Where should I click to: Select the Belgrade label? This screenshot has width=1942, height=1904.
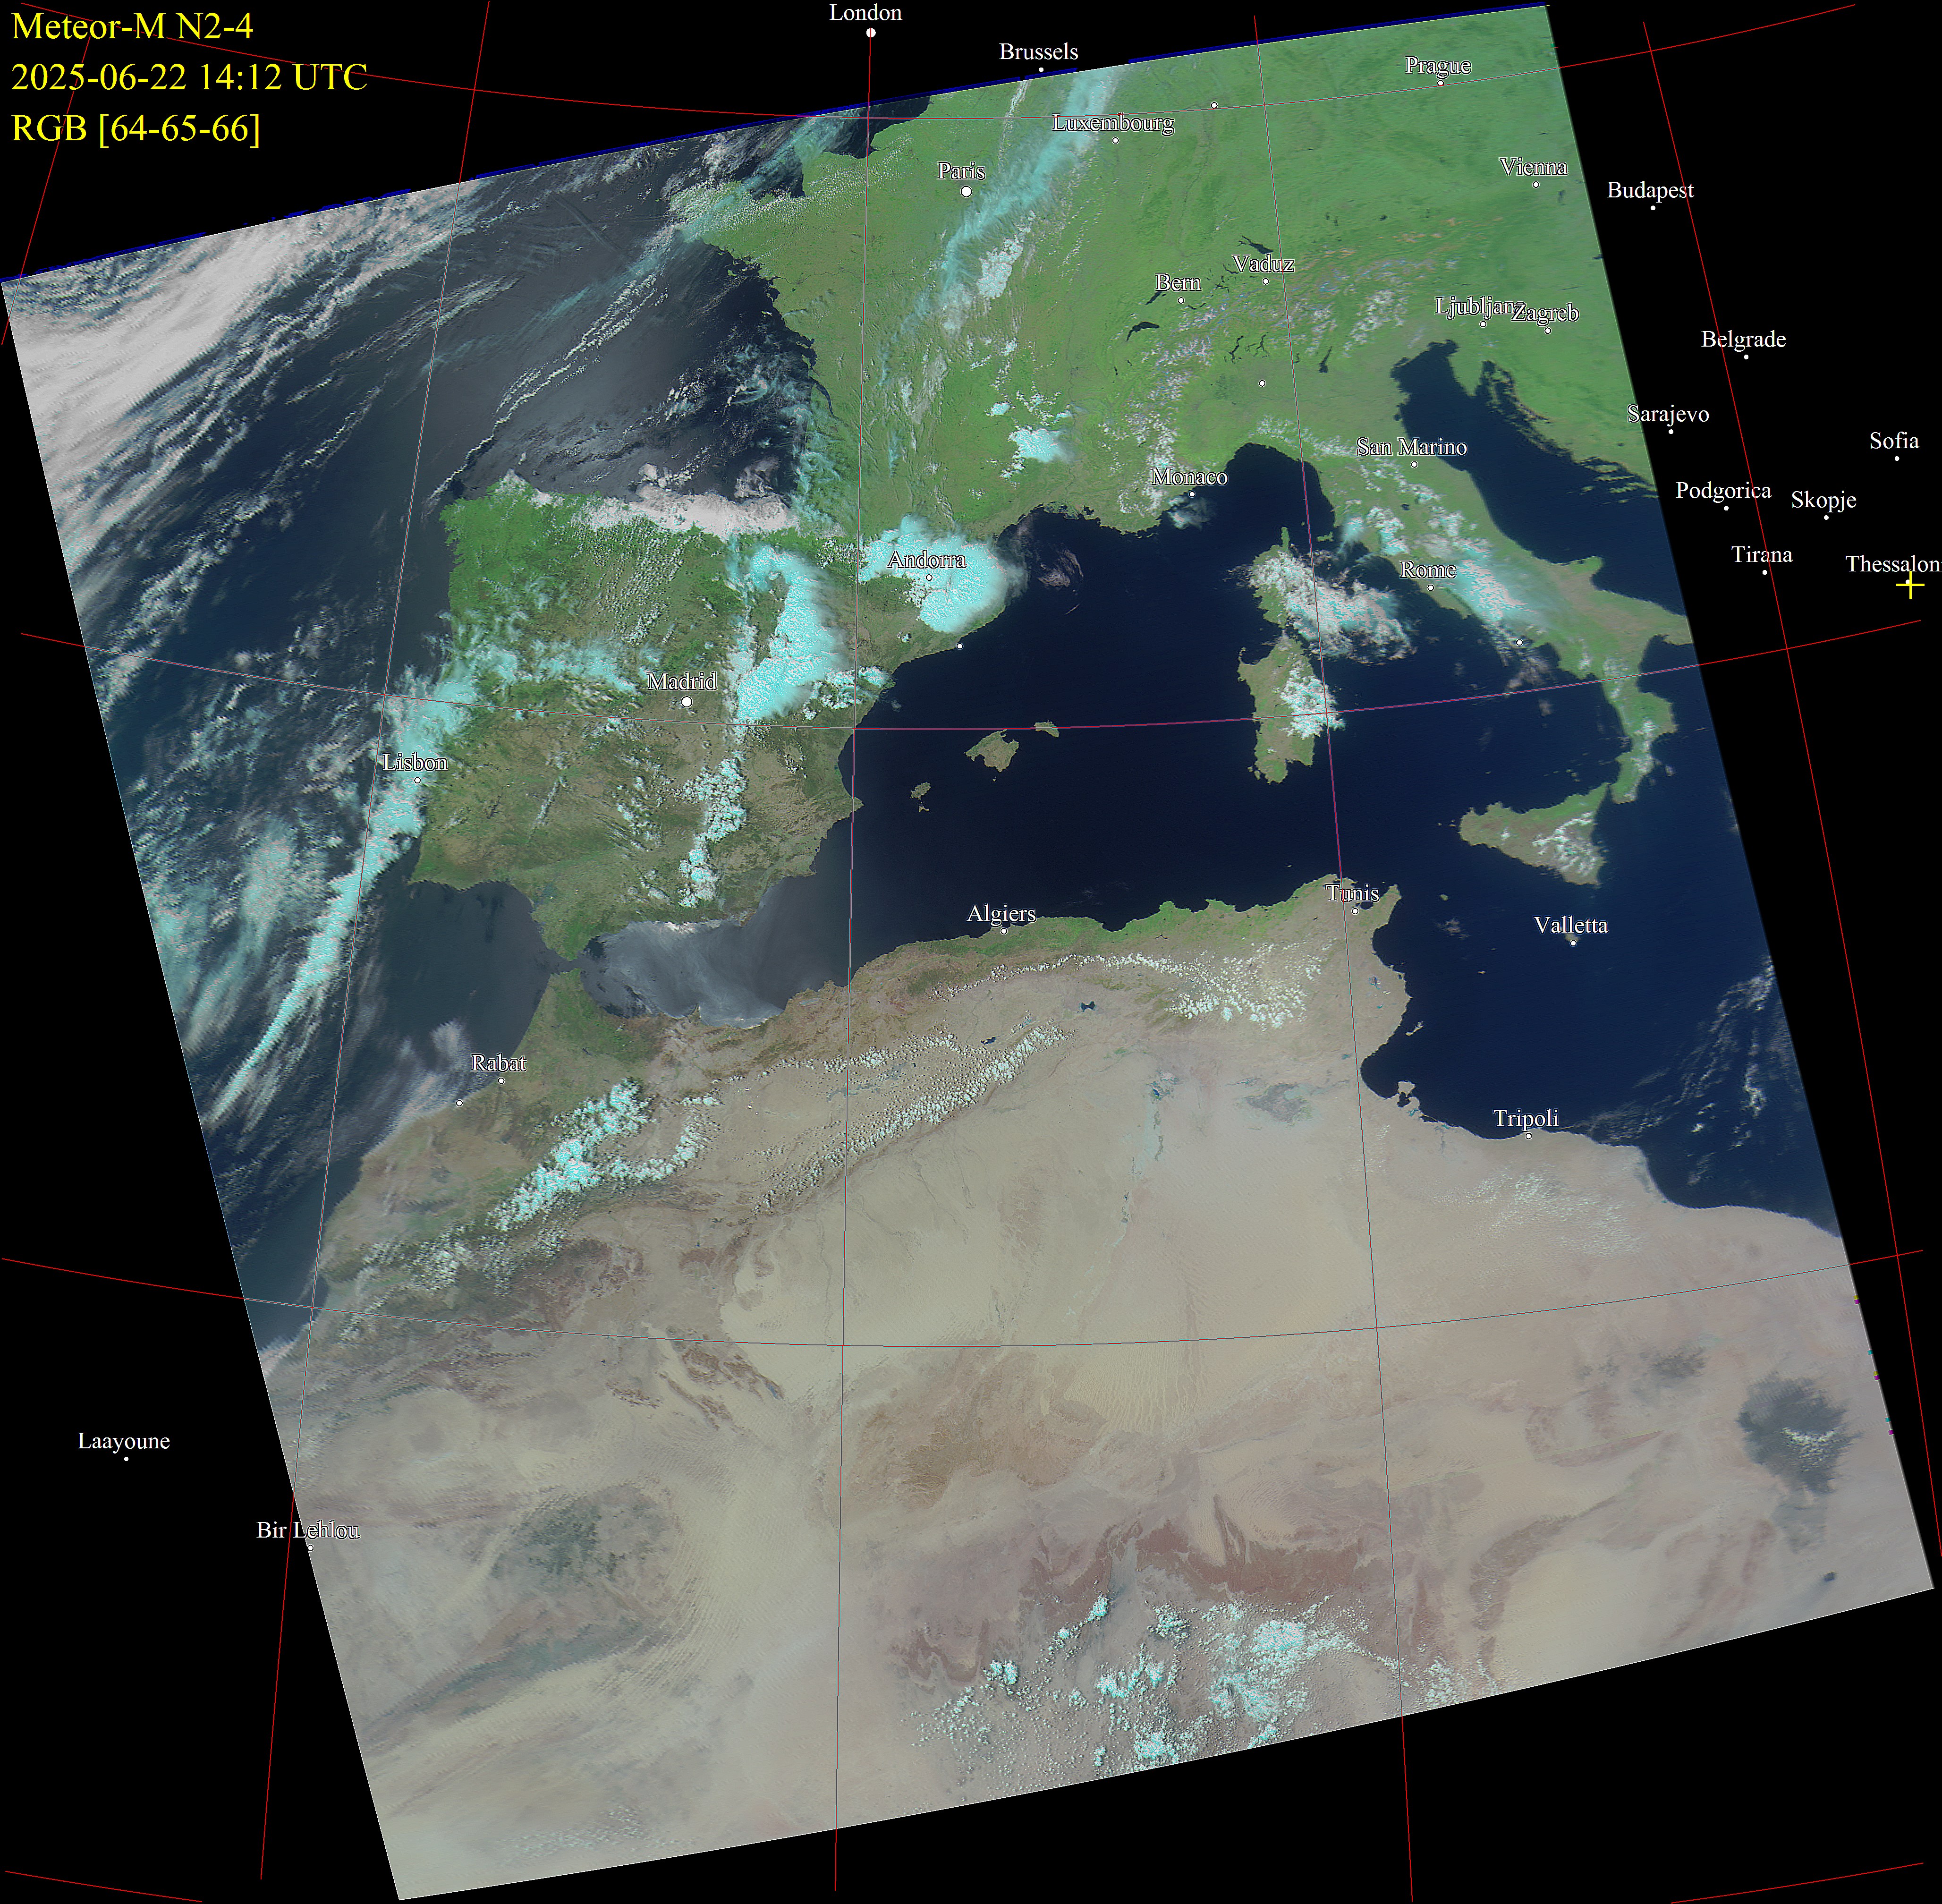pos(1743,340)
